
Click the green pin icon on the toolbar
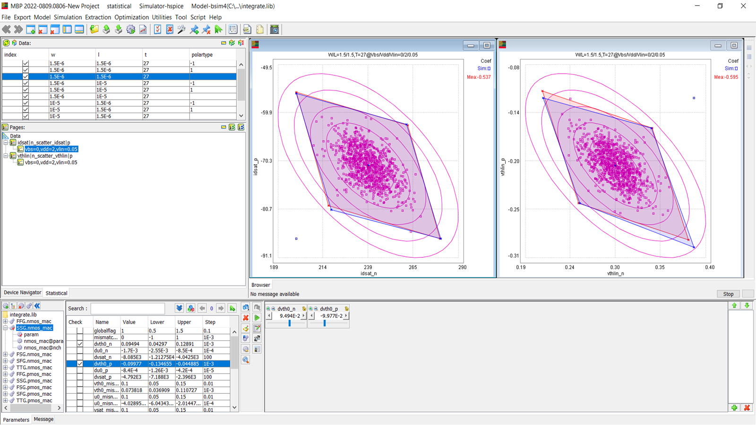pyautogui.click(x=194, y=29)
